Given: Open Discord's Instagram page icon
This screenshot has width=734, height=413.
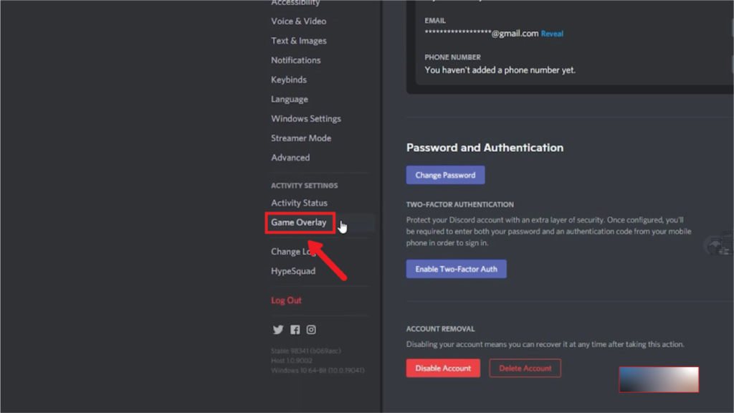Looking at the screenshot, I should [311, 330].
